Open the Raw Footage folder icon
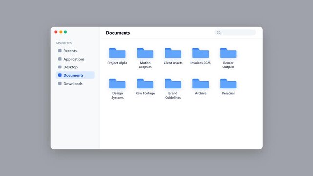The height and width of the screenshot is (176, 313). [x=145, y=84]
